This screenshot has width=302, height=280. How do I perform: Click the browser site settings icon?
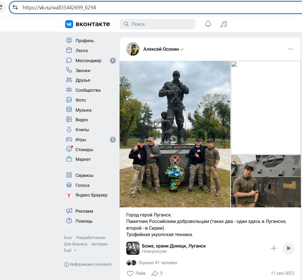tap(15, 8)
